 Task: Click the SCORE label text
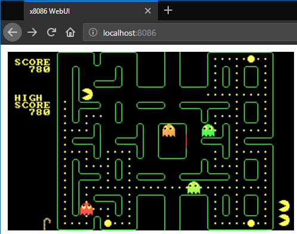[32, 62]
